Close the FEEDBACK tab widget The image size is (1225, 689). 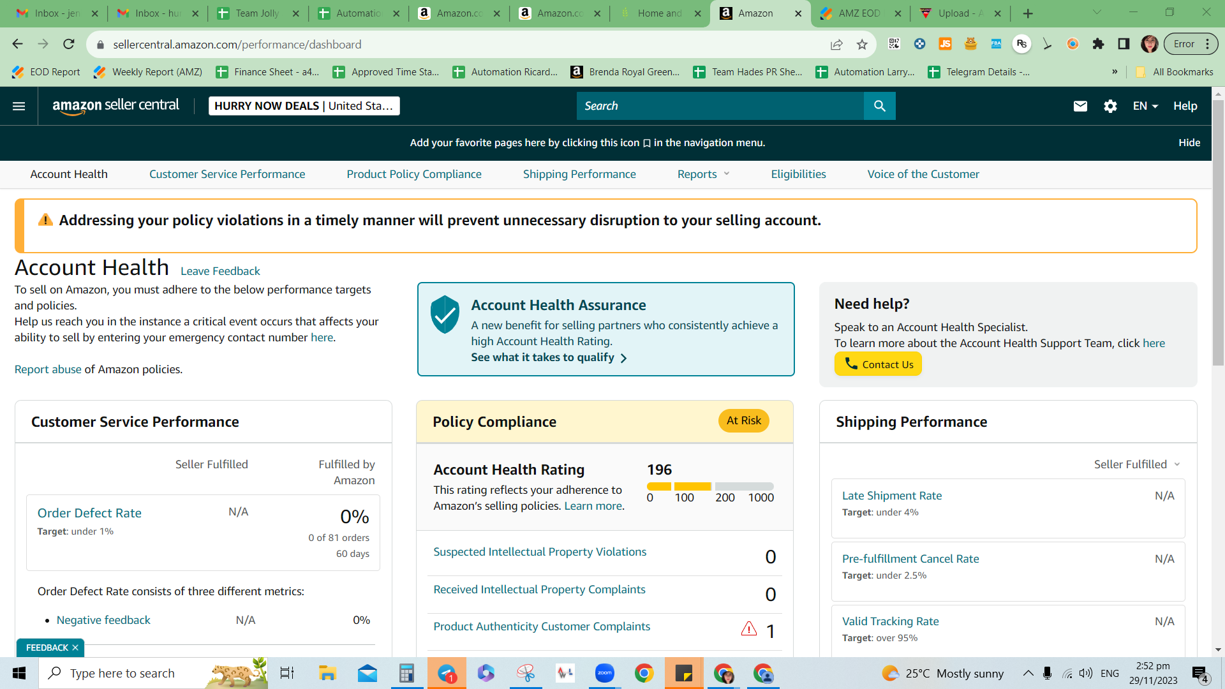point(75,648)
